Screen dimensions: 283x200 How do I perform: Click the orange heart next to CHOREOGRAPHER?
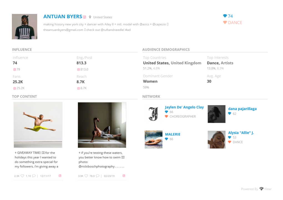166,116
